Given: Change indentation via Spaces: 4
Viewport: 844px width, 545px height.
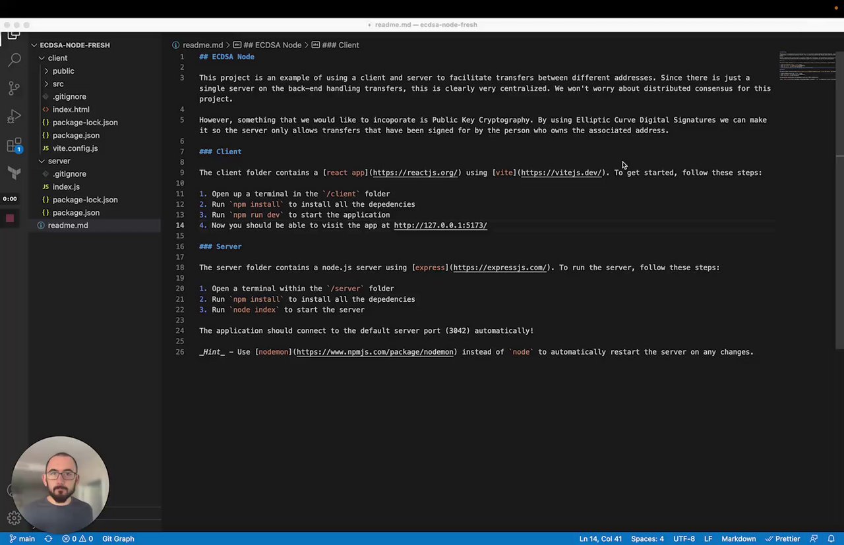Looking at the screenshot, I should pos(648,538).
